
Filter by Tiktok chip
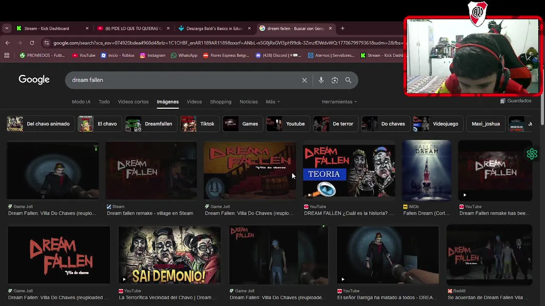tap(200, 124)
